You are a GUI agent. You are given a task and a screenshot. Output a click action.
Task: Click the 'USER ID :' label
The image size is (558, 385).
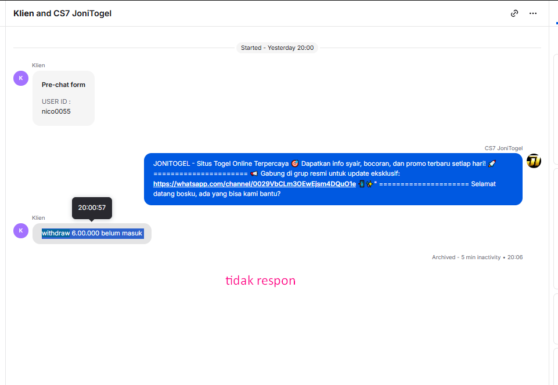56,101
